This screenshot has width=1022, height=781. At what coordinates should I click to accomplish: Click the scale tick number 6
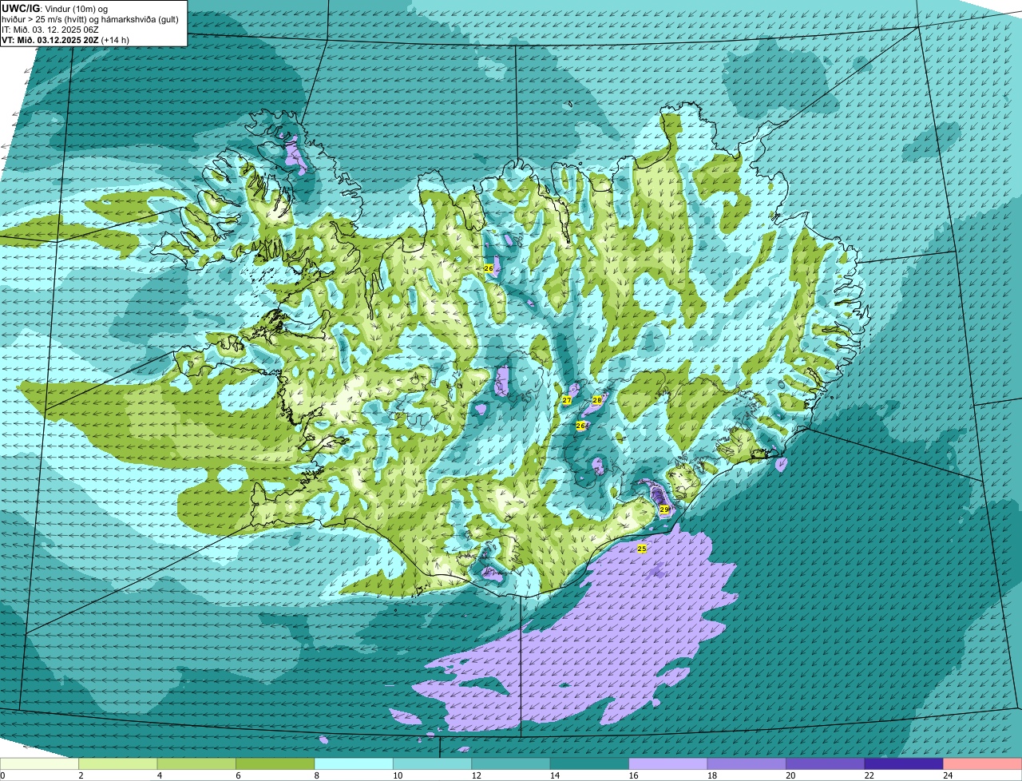238,775
